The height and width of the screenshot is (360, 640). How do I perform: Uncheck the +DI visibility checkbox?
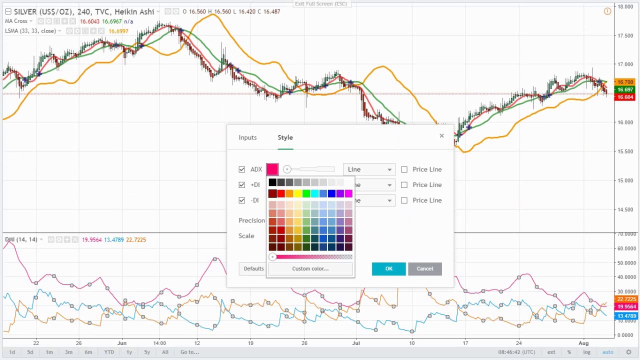242,185
